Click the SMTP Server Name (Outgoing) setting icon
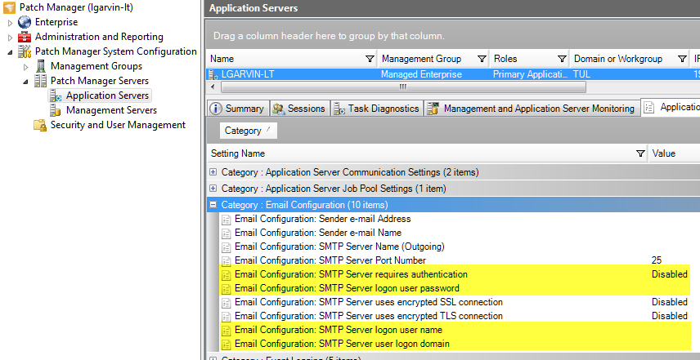The height and width of the screenshot is (360, 700). [227, 247]
